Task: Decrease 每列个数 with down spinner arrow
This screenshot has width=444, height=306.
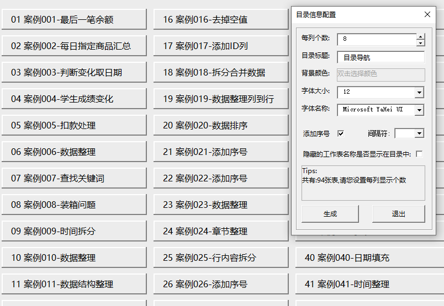Action: 420,42
